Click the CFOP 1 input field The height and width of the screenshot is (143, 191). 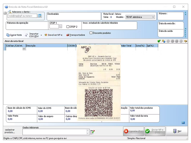click(x=54, y=26)
